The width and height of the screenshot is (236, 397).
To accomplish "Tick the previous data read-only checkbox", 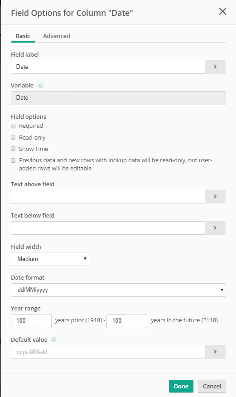I will click(13, 160).
